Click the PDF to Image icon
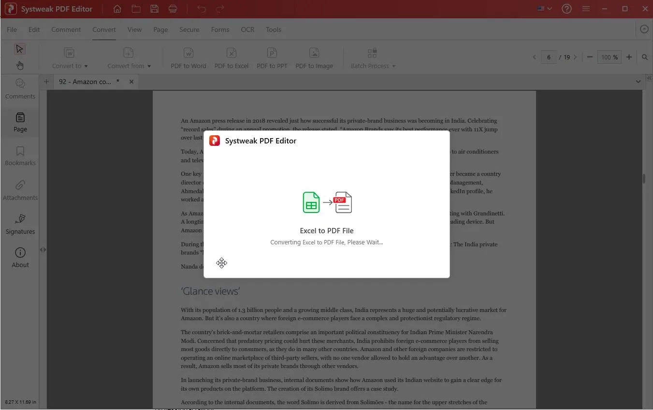The image size is (653, 410). [314, 53]
